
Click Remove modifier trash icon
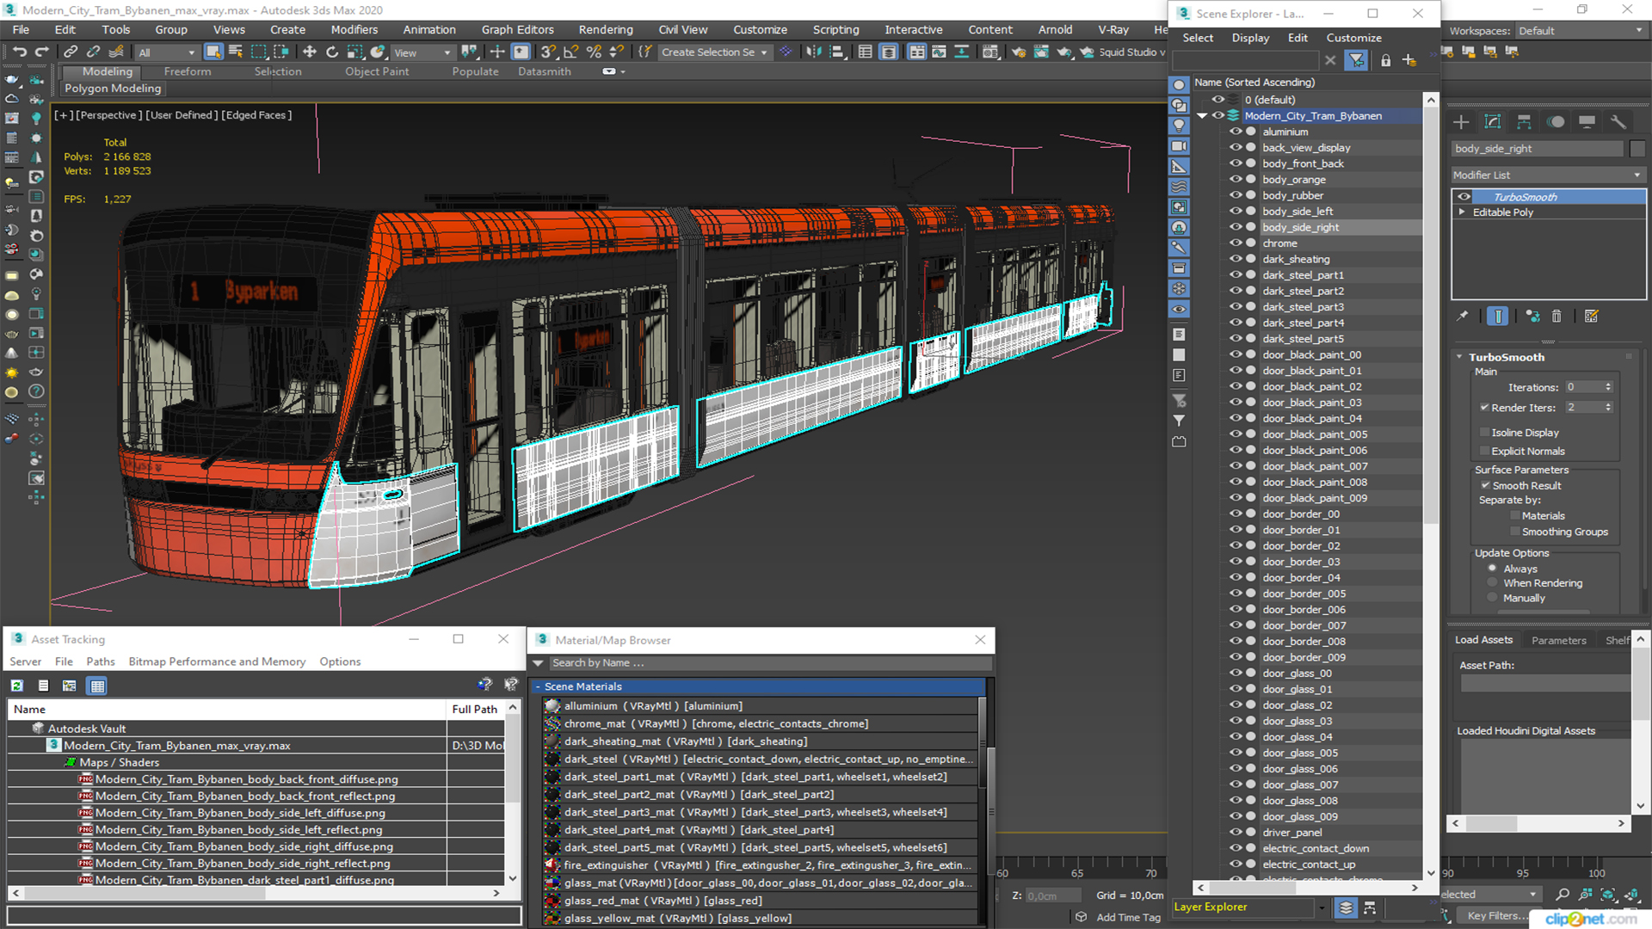click(x=1556, y=317)
